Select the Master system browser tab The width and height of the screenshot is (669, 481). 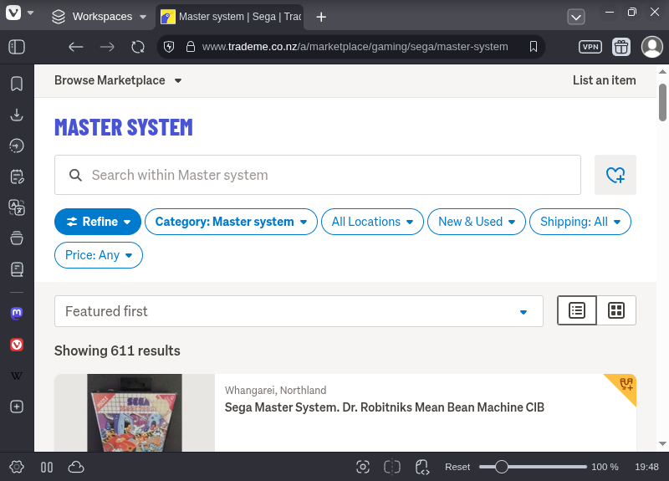(230, 17)
